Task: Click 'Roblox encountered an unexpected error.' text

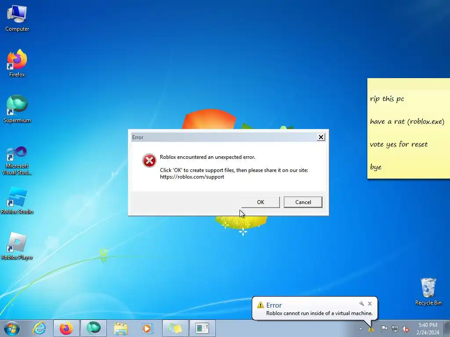Action: pos(207,157)
